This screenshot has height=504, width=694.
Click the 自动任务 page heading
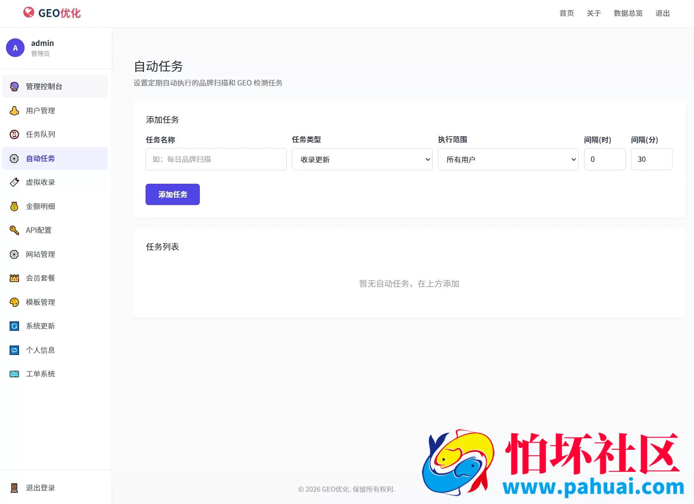[158, 66]
